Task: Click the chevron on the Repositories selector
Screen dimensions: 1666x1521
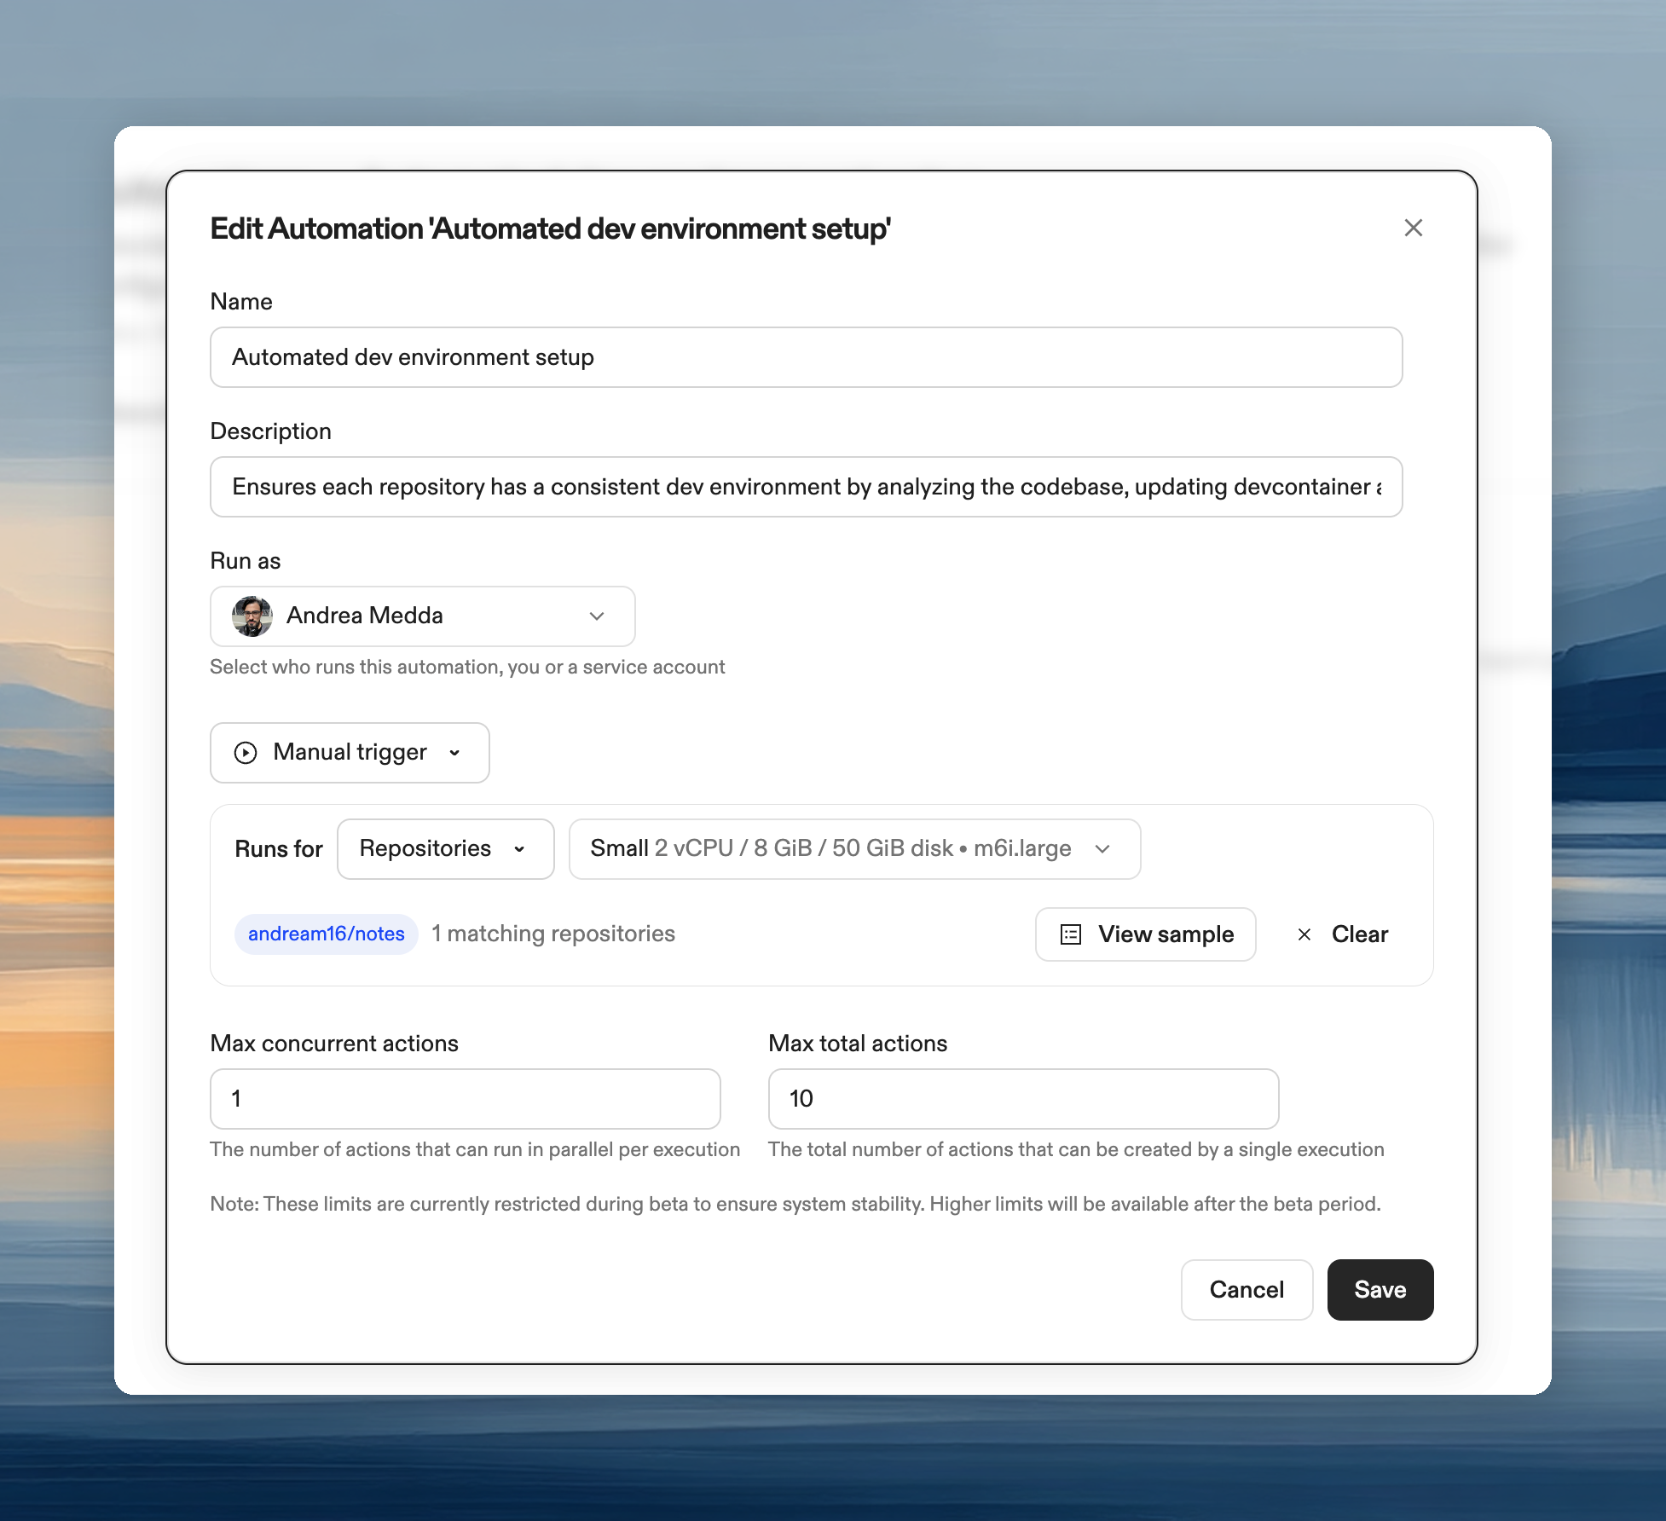Action: (521, 848)
